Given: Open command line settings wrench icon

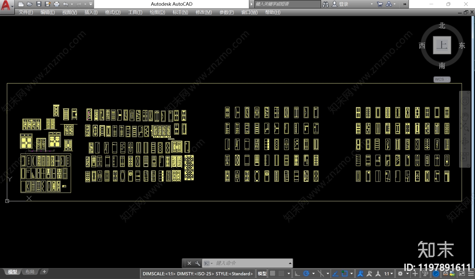Looking at the screenshot, I should pos(197,263).
